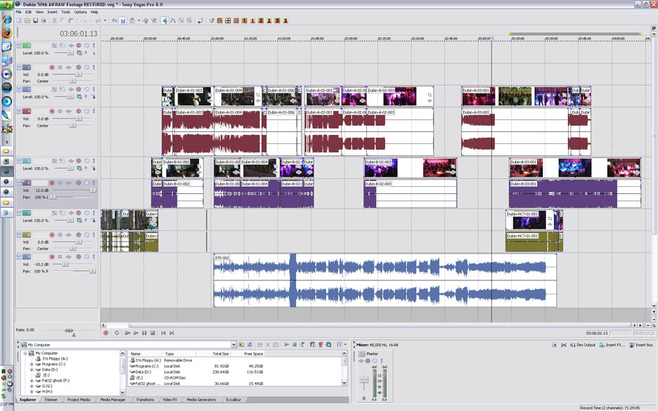Open the Tools menu
Viewport: 658px width, 411px height.
65,12
